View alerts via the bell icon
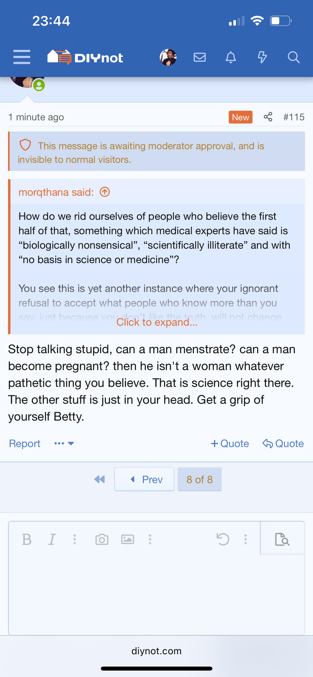Screen dimensions: 313x677 point(231,57)
